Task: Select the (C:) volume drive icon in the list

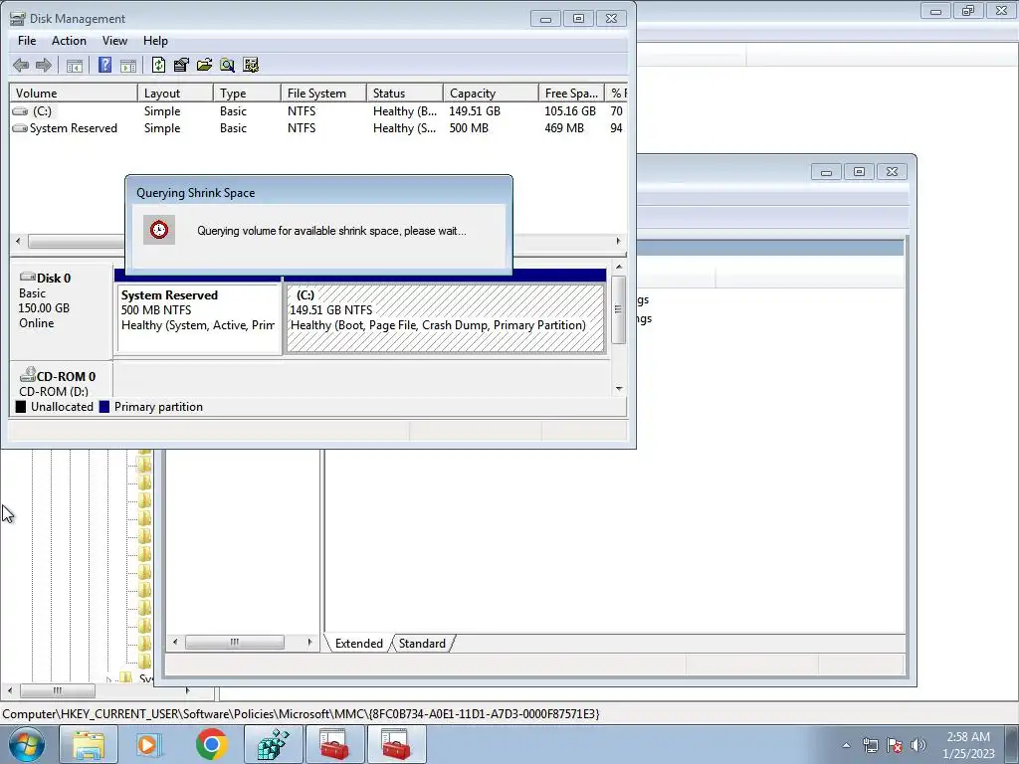Action: pos(20,111)
